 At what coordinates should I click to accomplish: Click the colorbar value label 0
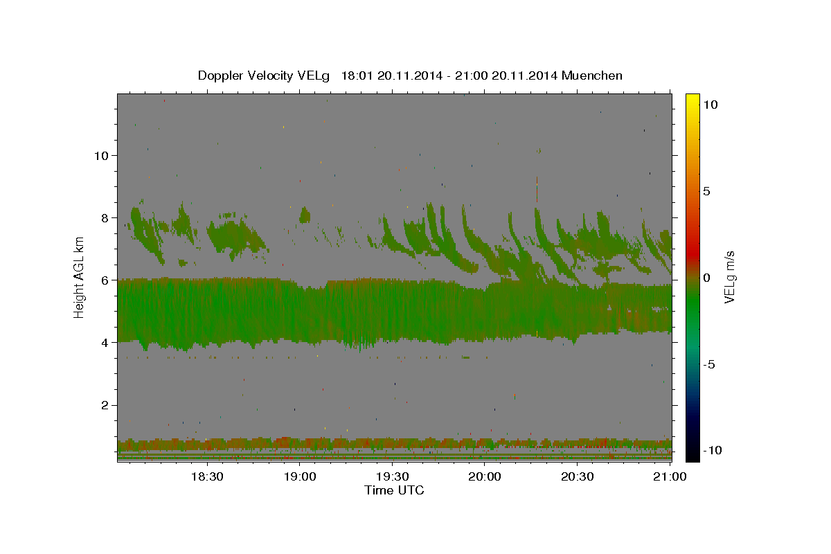click(706, 278)
